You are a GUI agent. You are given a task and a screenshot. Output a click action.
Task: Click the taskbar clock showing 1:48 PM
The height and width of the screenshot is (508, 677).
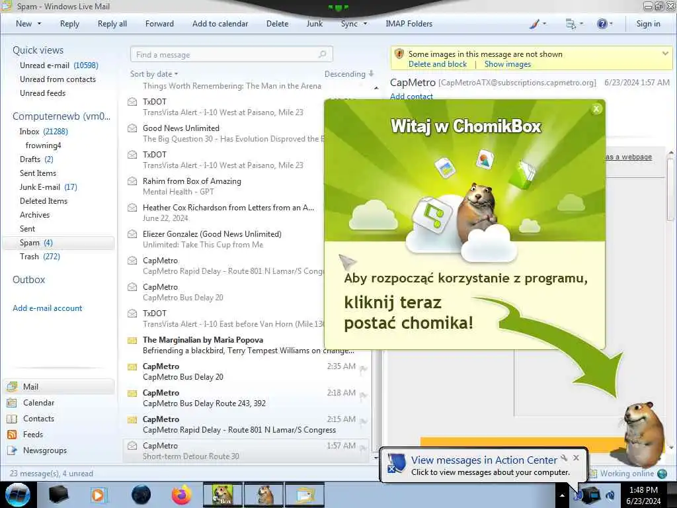pyautogui.click(x=643, y=495)
